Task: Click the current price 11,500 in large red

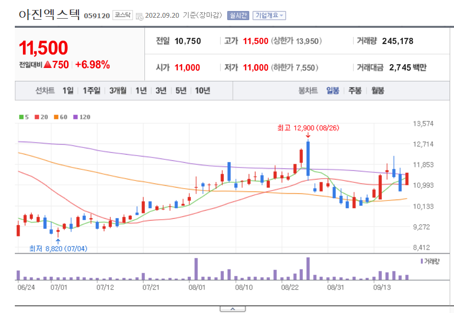Action: (x=44, y=48)
